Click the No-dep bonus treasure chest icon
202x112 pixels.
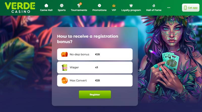[x=64, y=54]
